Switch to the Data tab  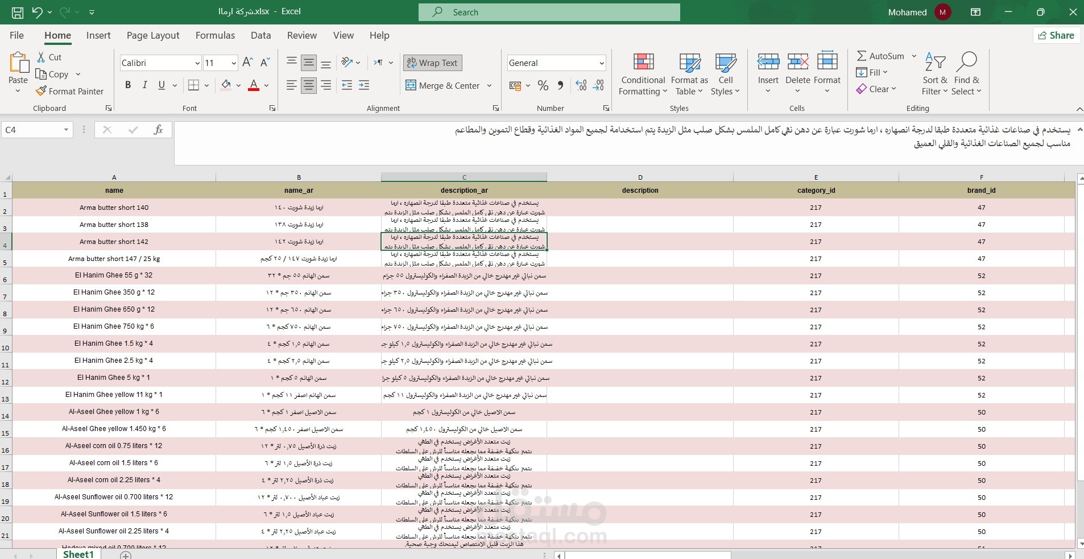(261, 35)
